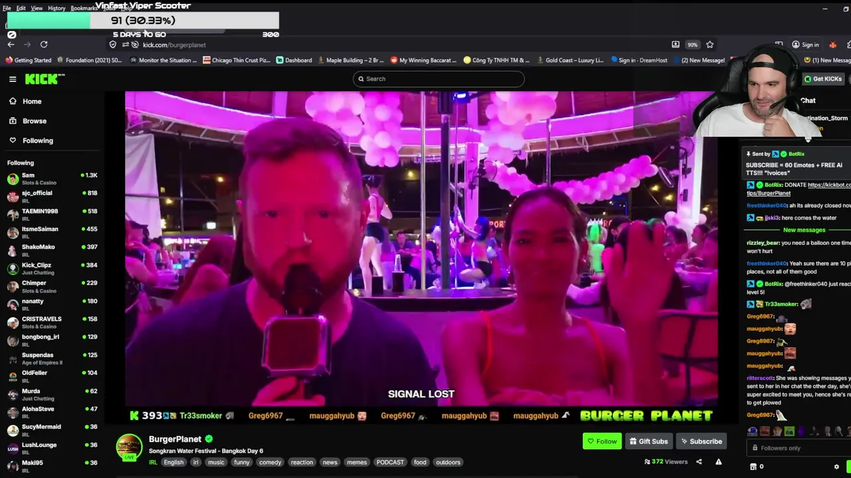Open the Sign in - DreamHost bookmark
Screen dimensions: 851x478
click(638, 60)
